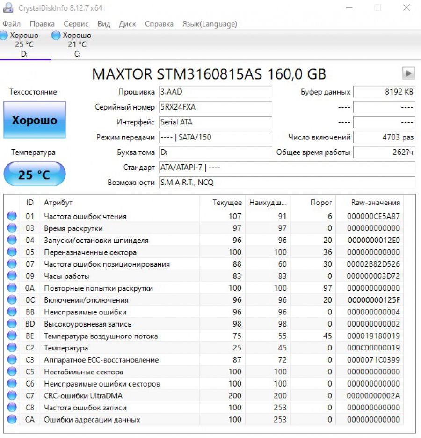Click the 25 °C temperature button

point(34,174)
